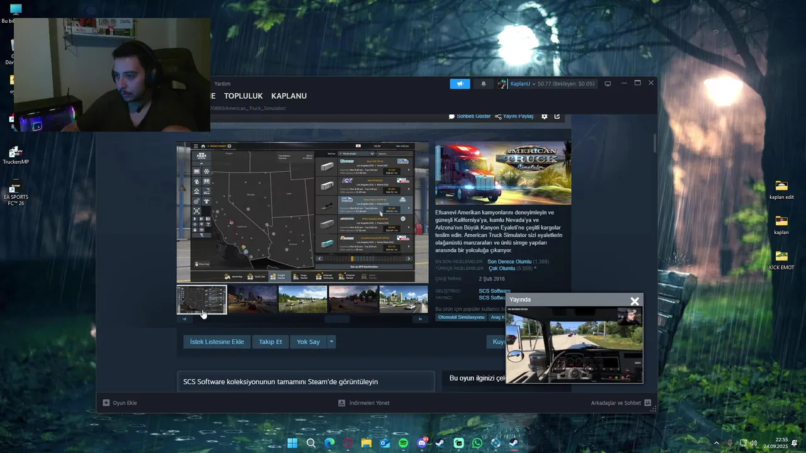Open the KICK EMOT desktop folder

(x=781, y=260)
